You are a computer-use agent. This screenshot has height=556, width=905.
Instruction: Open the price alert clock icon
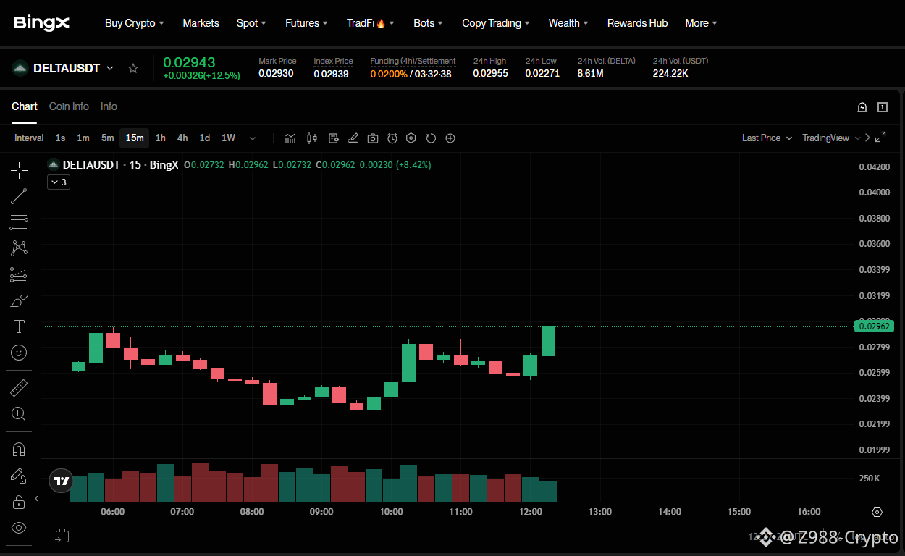coord(392,138)
